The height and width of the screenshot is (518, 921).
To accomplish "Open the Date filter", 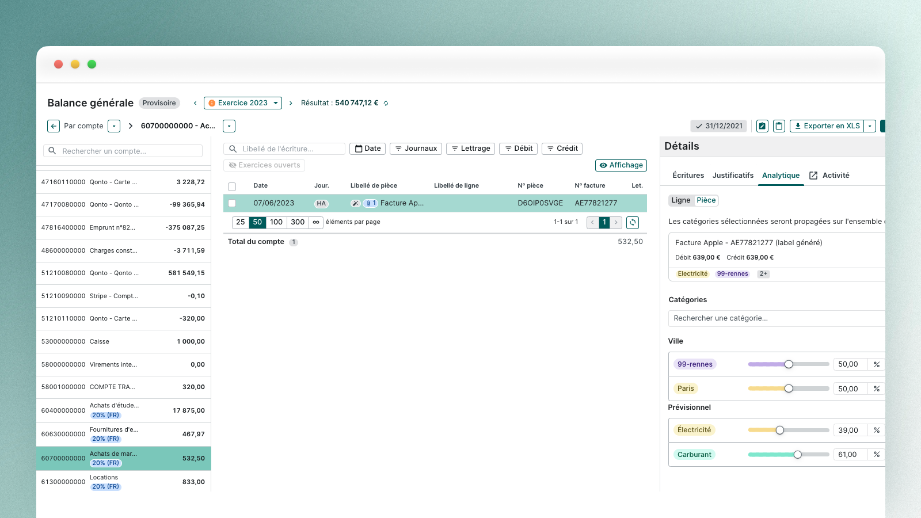I will tap(367, 148).
